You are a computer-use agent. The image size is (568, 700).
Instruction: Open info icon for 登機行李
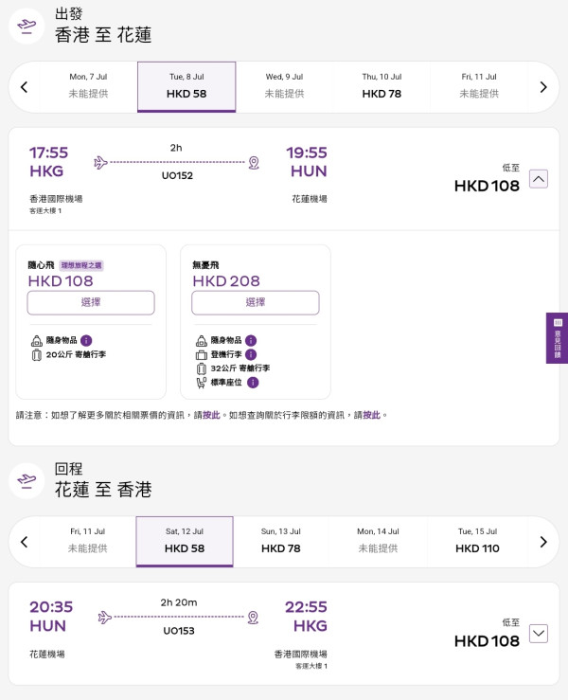pyautogui.click(x=251, y=354)
